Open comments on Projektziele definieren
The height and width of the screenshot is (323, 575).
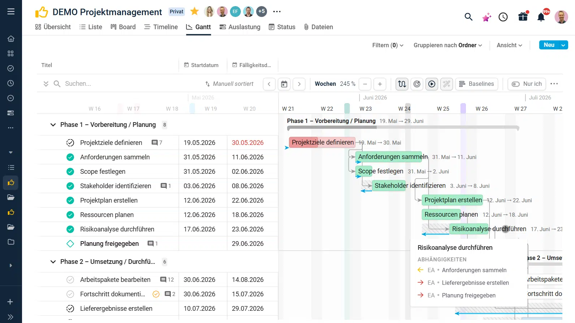[x=157, y=143]
